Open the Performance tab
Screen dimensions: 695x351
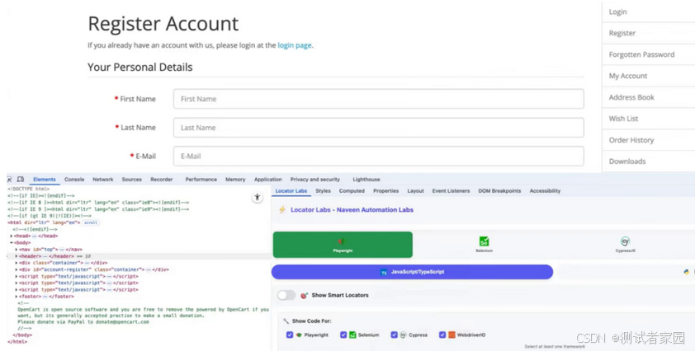click(201, 180)
